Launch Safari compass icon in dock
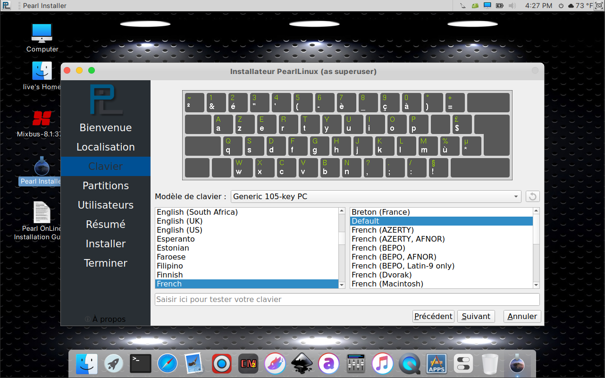Viewport: 605px width, 378px height. [x=167, y=364]
